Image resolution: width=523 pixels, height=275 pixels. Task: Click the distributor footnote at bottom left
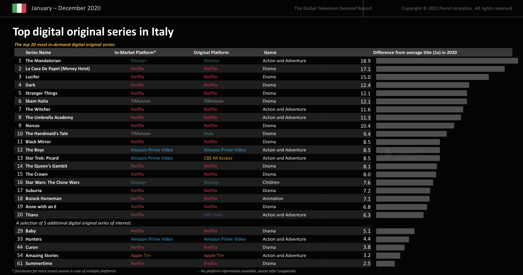coord(64,271)
